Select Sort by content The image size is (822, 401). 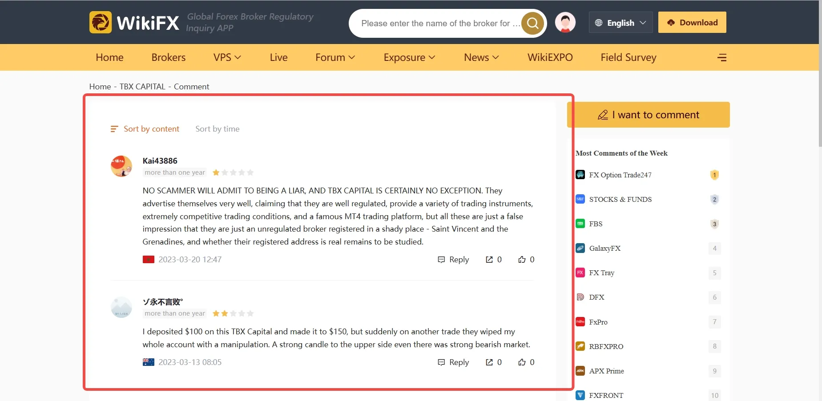145,129
